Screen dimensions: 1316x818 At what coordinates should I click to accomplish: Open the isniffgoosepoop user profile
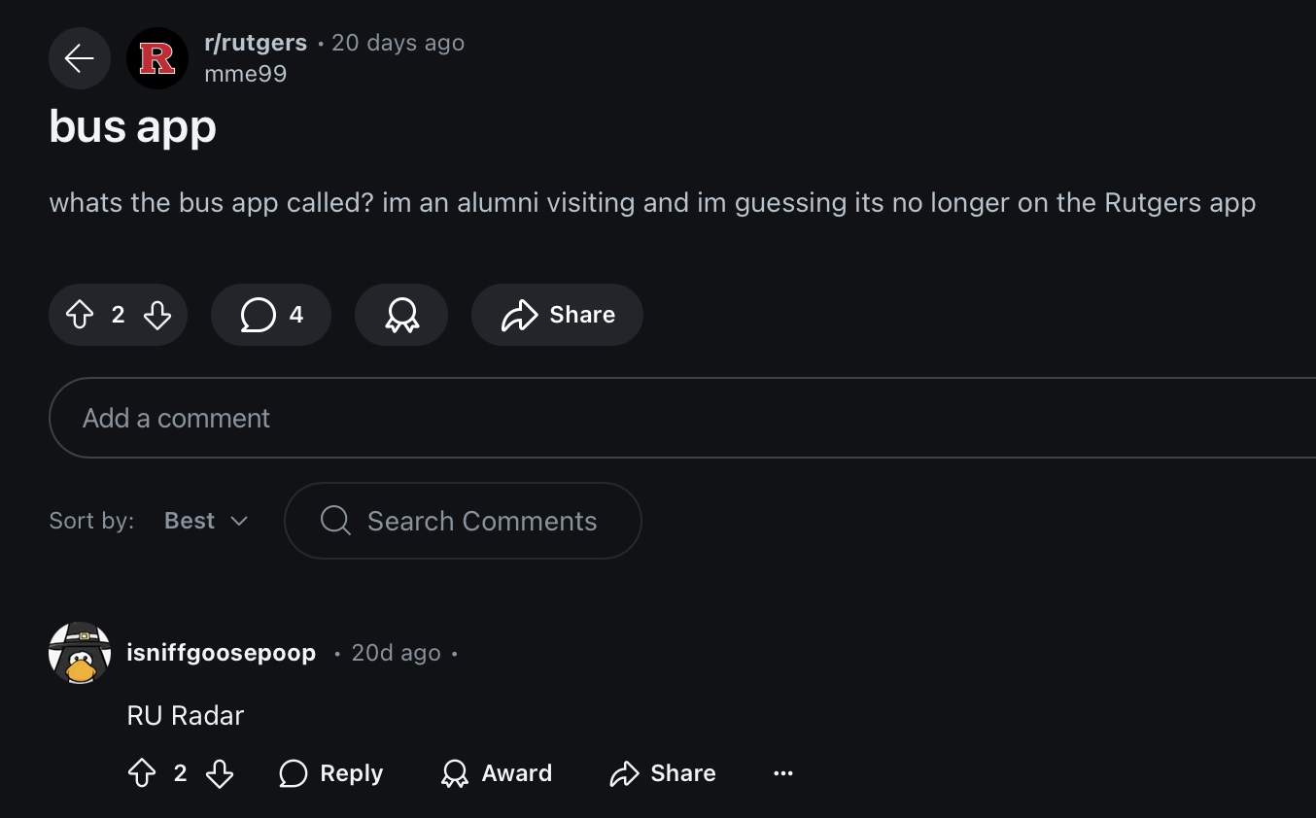pyautogui.click(x=222, y=653)
